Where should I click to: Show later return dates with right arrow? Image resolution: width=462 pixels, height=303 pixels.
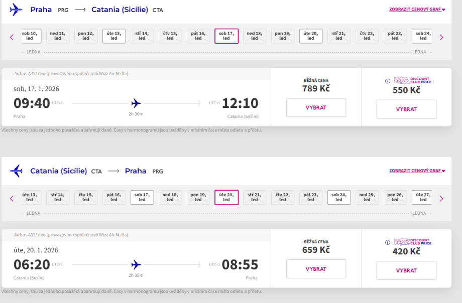441,198
